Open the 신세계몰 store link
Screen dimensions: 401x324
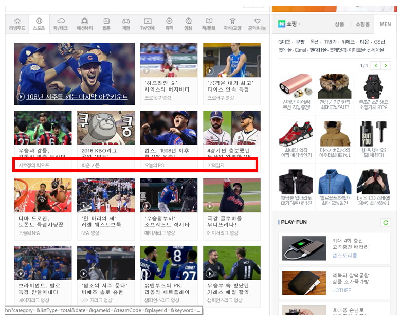[375, 50]
